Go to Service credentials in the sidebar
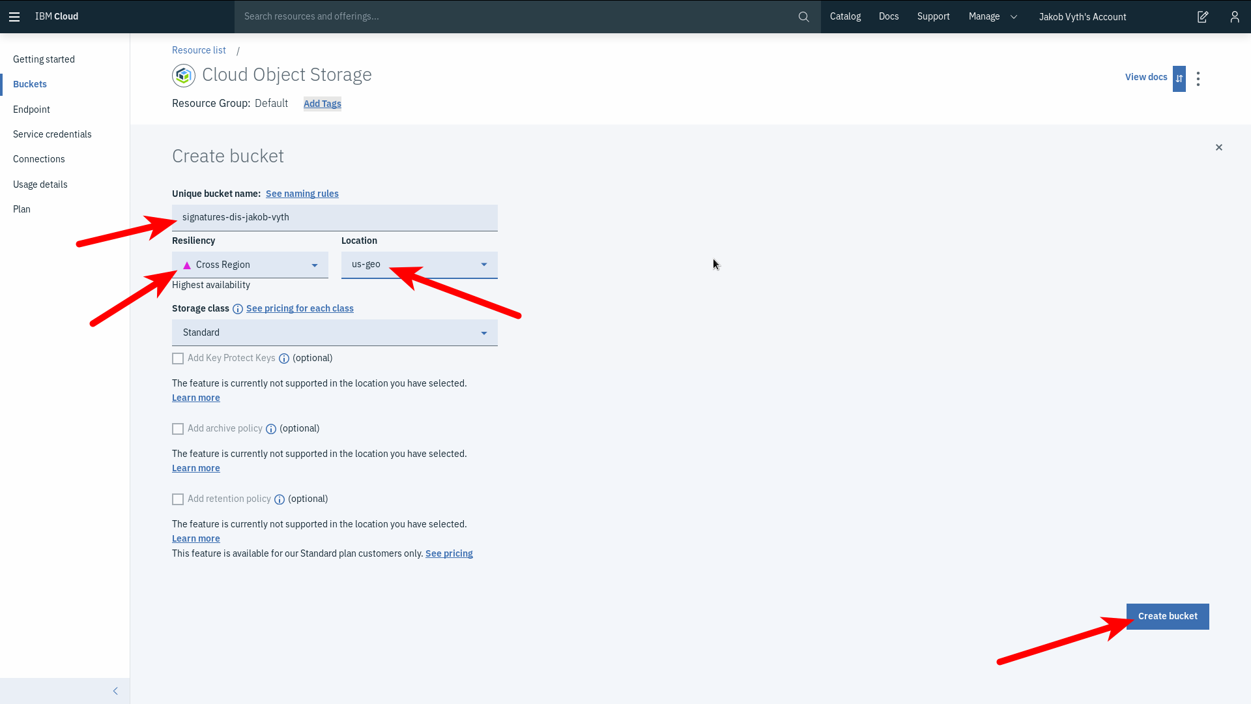1251x704 pixels. pos(52,134)
